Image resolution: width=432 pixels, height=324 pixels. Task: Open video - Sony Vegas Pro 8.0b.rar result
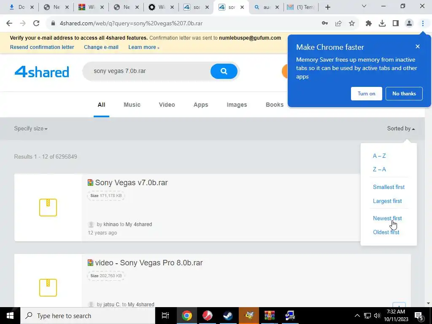coord(149,263)
